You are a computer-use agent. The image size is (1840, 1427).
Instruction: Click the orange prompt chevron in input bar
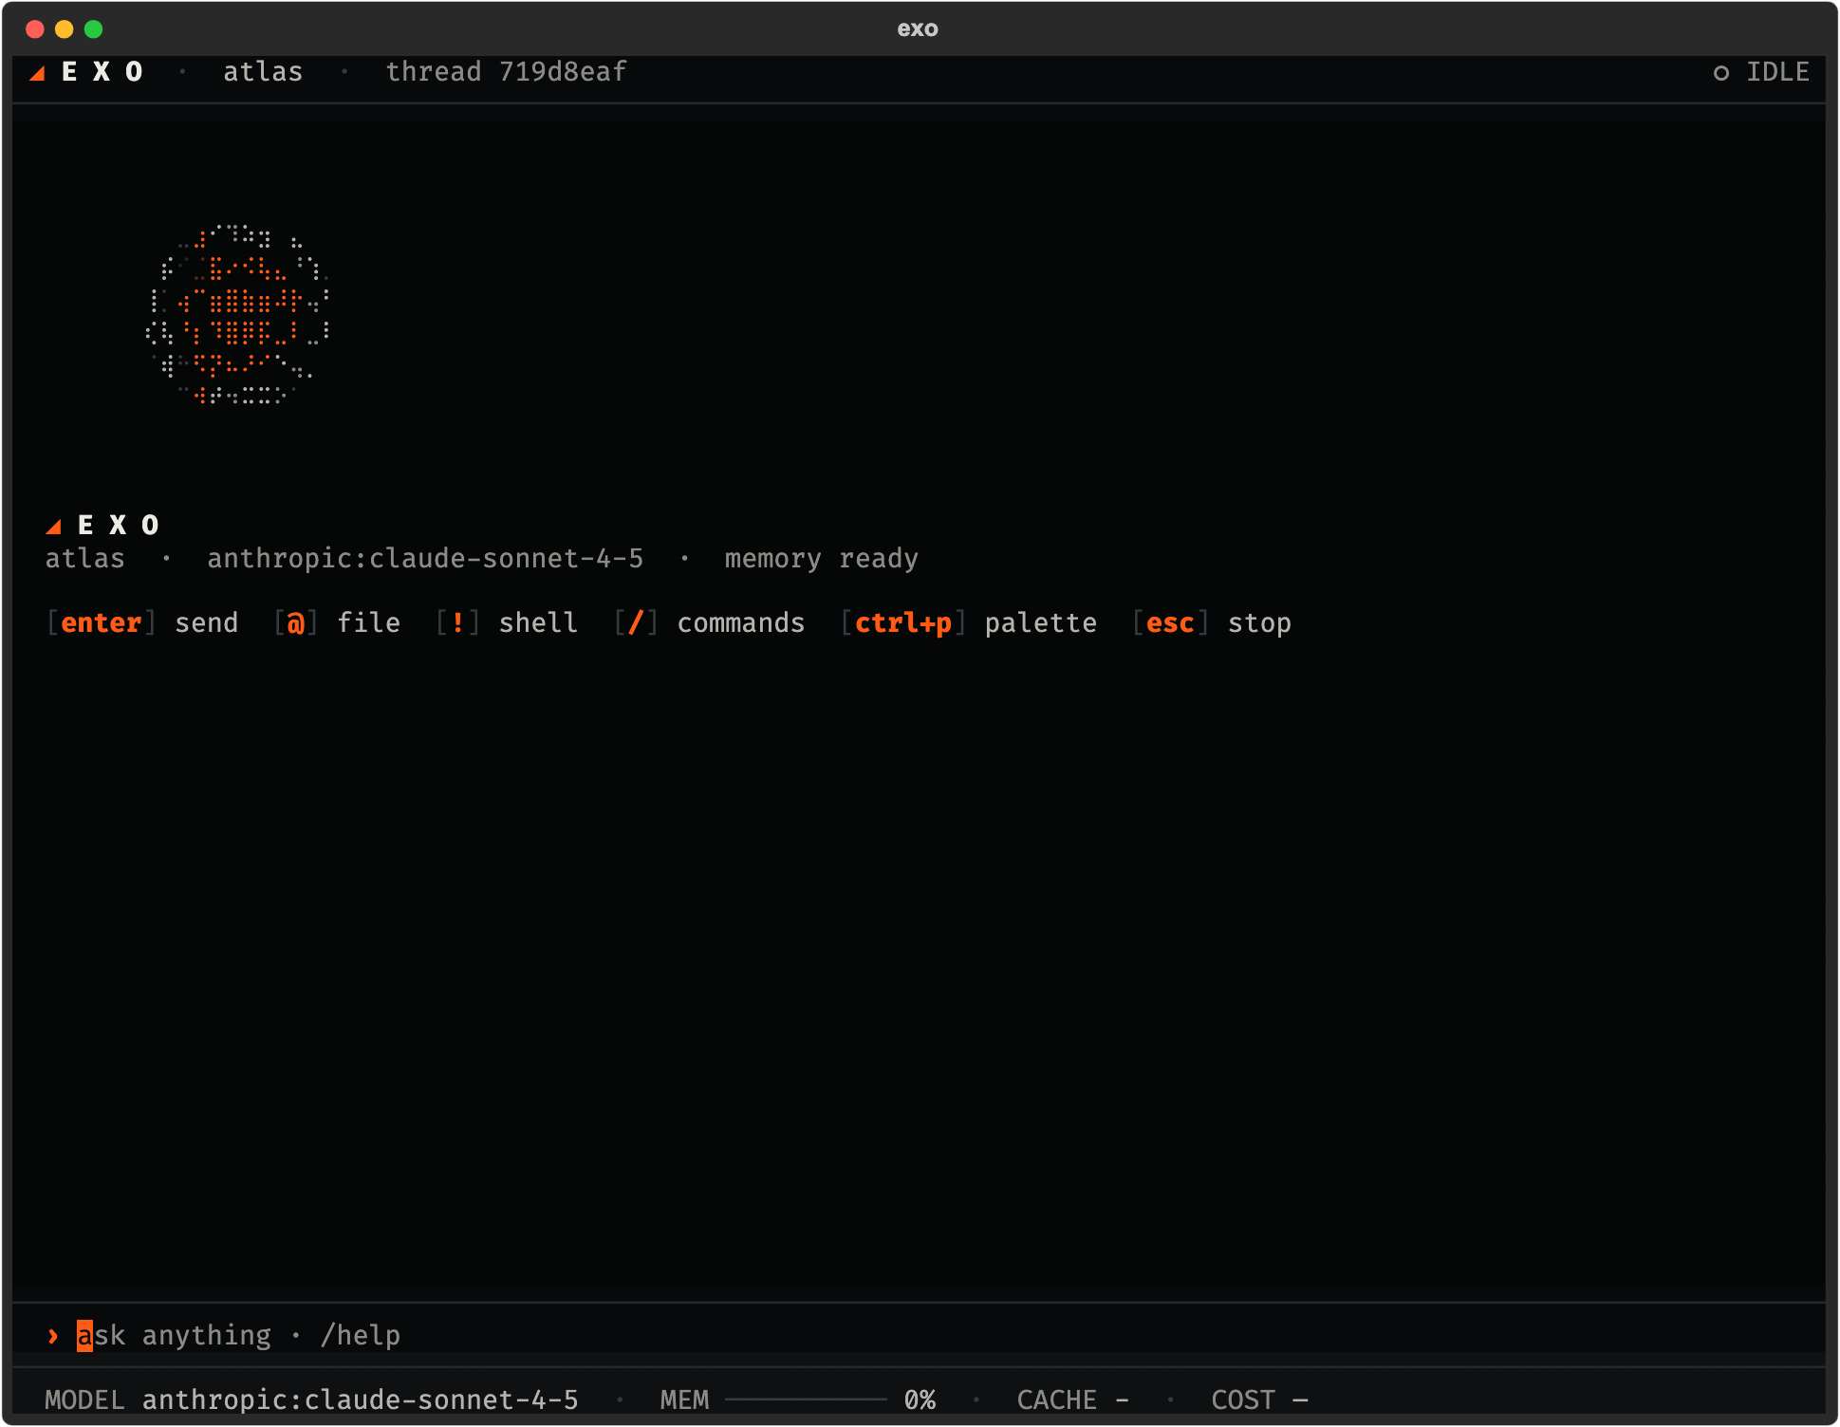(x=53, y=1336)
